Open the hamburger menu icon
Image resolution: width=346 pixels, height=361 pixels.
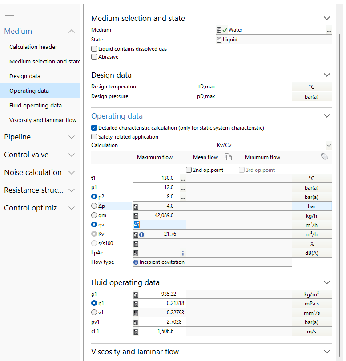point(10,13)
